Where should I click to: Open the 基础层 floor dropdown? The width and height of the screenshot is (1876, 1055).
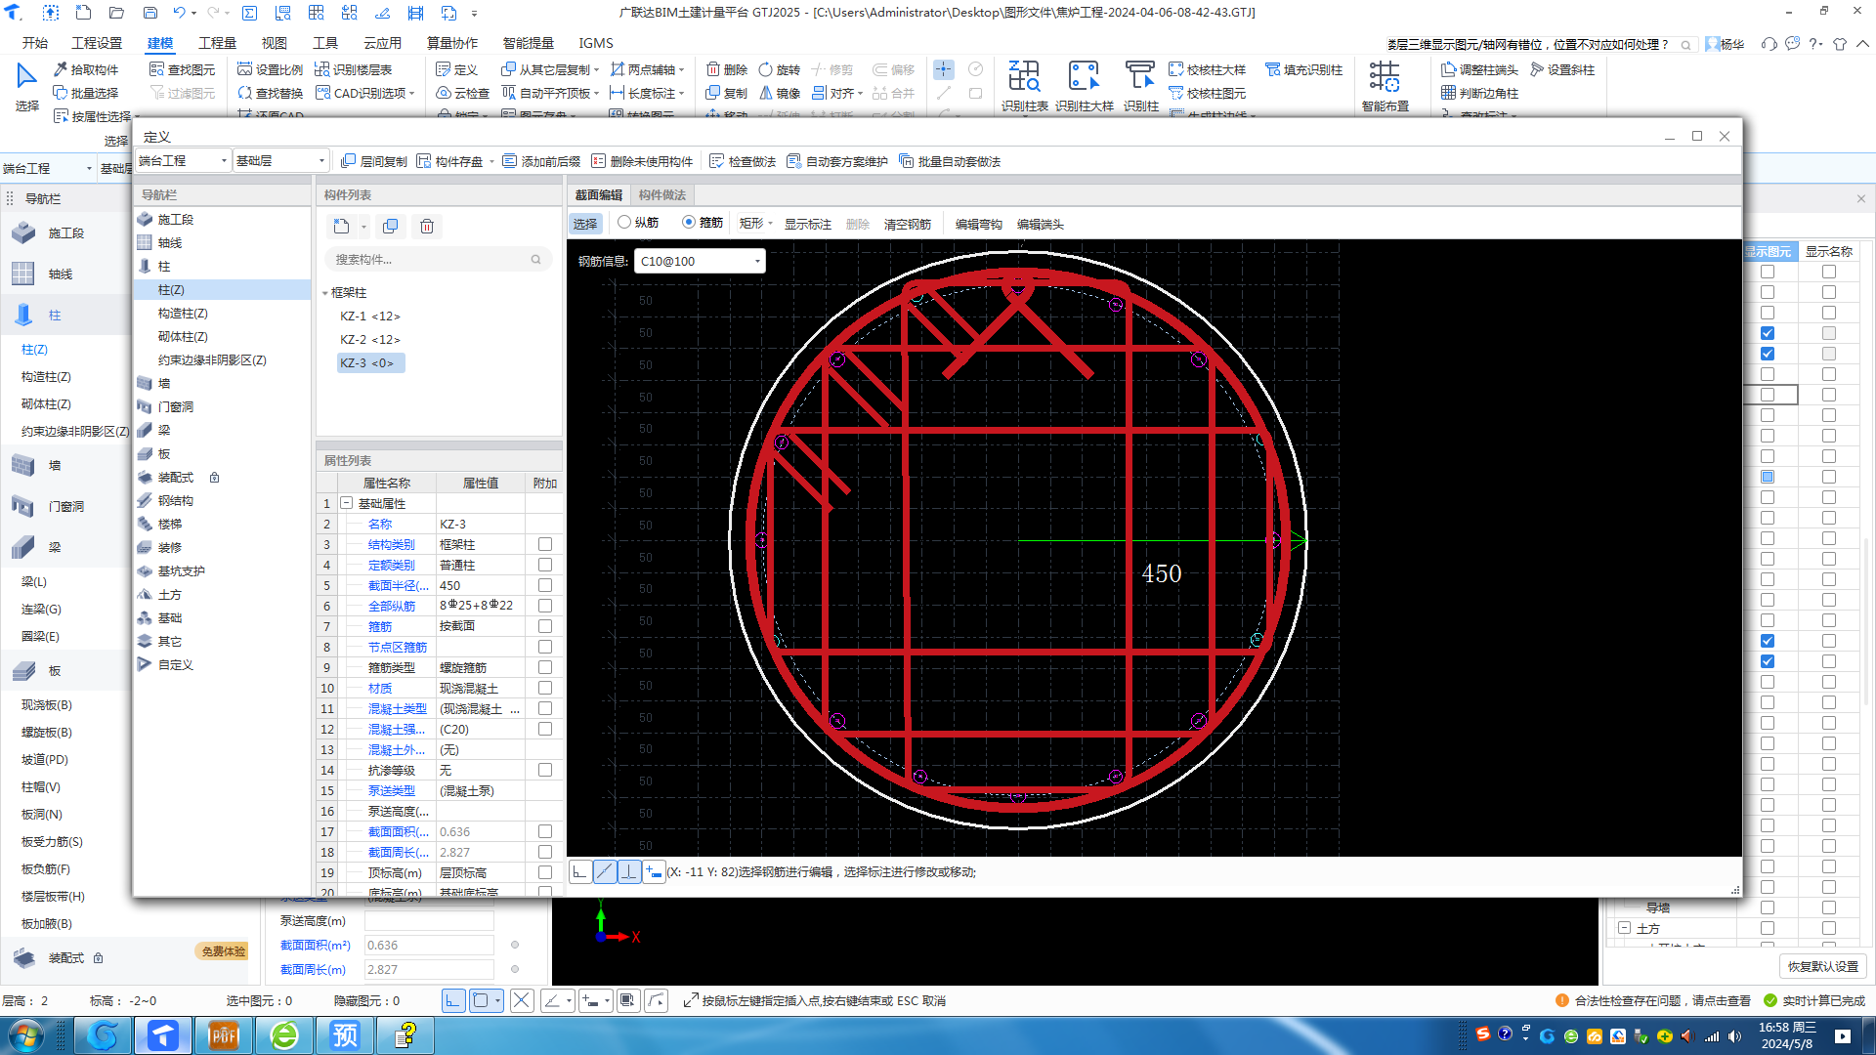[280, 161]
